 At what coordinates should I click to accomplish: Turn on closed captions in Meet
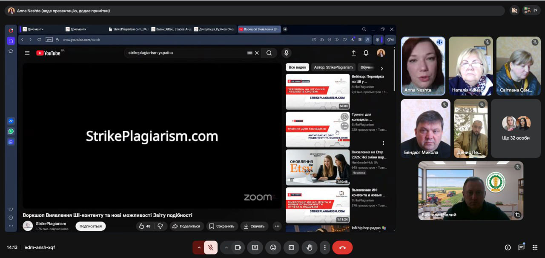(292, 247)
